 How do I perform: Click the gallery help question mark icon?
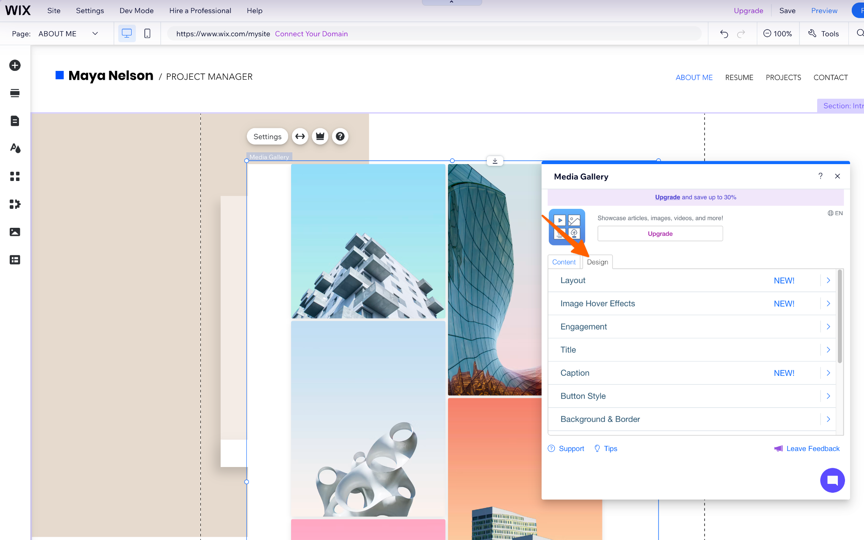[340, 136]
